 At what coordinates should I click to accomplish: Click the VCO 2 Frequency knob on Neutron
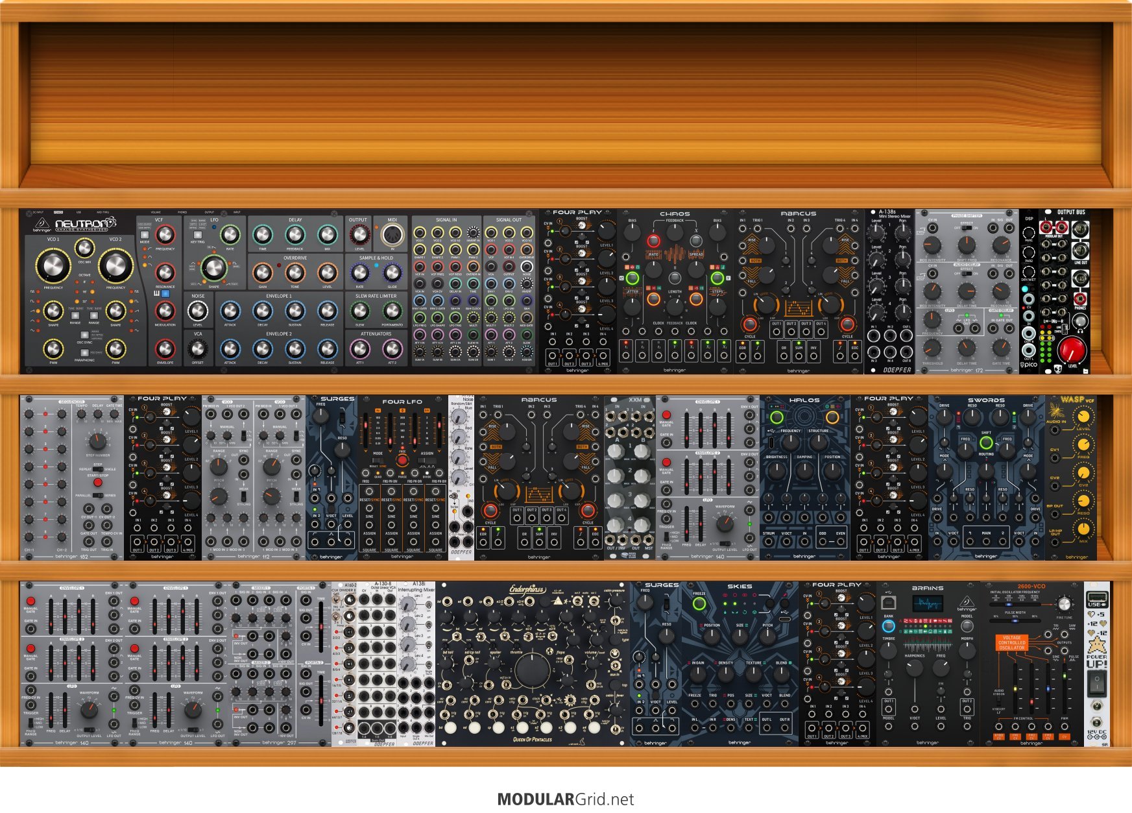pyautogui.click(x=115, y=265)
